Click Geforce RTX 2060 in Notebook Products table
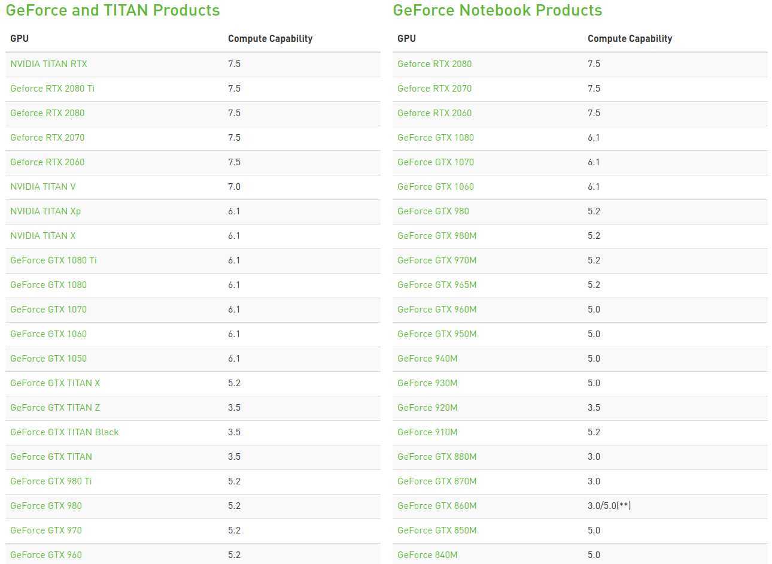772x564 pixels. pyautogui.click(x=434, y=113)
